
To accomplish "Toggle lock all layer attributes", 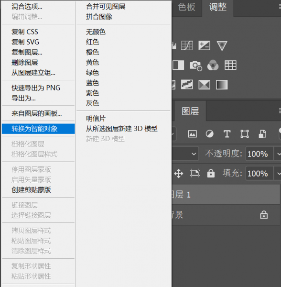I will coord(211,173).
